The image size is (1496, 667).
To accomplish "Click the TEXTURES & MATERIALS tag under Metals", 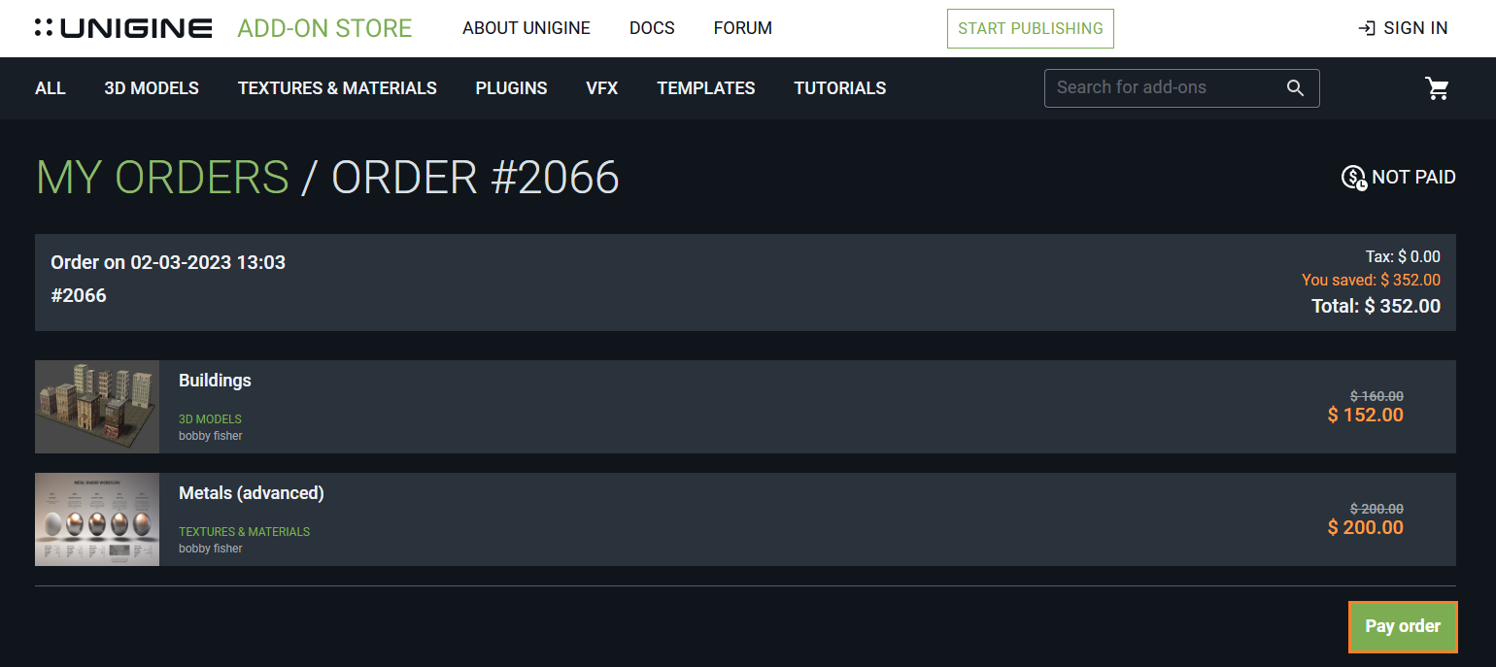I will click(x=244, y=532).
